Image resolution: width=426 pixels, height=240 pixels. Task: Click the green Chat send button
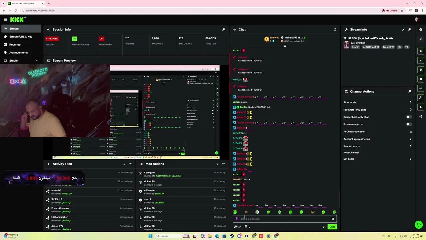[332, 227]
